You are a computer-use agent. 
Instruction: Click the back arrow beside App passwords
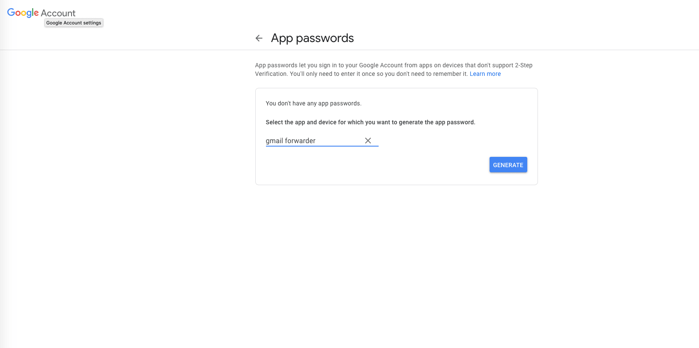pos(259,38)
